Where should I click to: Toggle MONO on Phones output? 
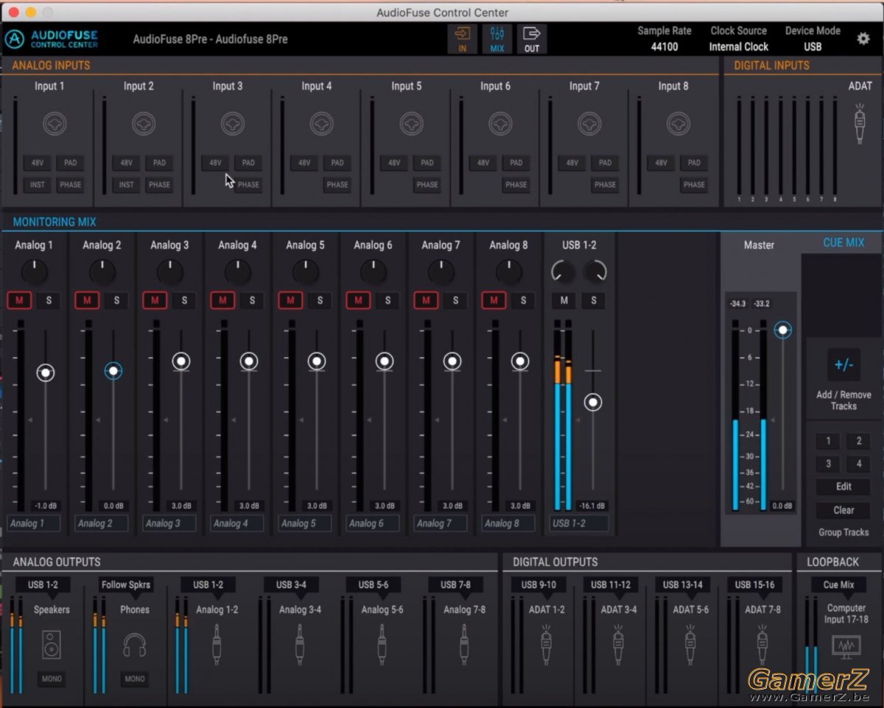(x=135, y=679)
